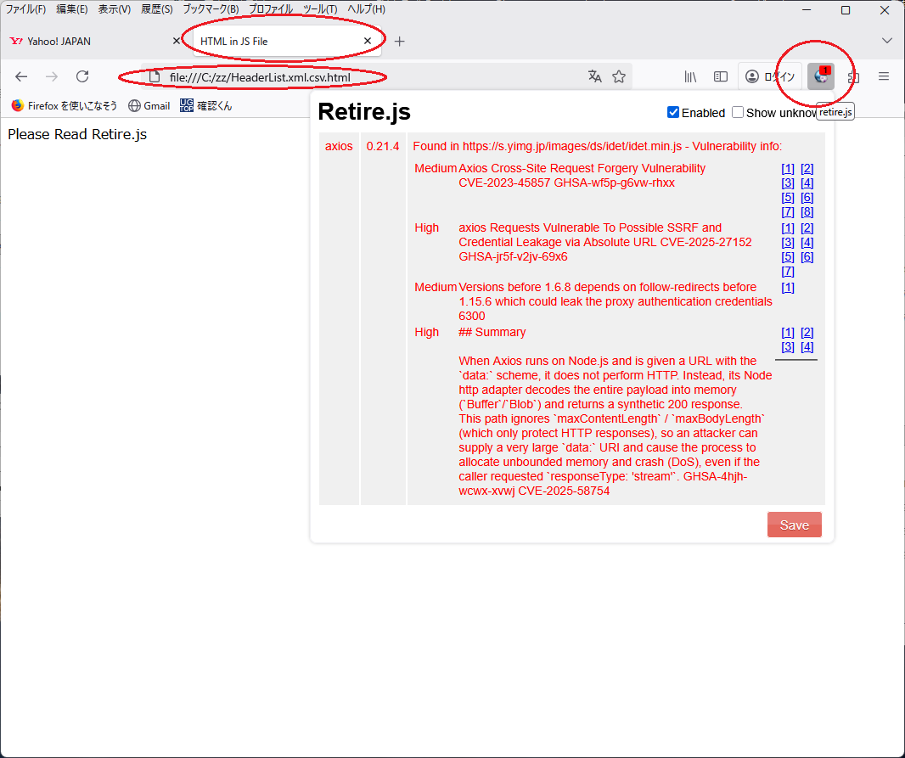Toggle the sidebar panel icon
This screenshot has width=905, height=758.
click(720, 76)
